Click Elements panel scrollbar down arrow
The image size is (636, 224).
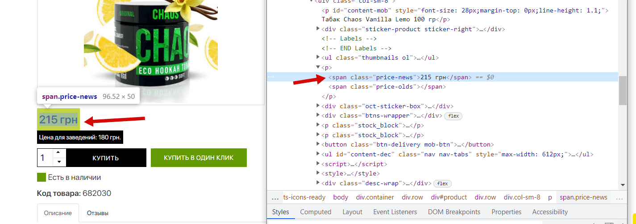tap(623, 185)
